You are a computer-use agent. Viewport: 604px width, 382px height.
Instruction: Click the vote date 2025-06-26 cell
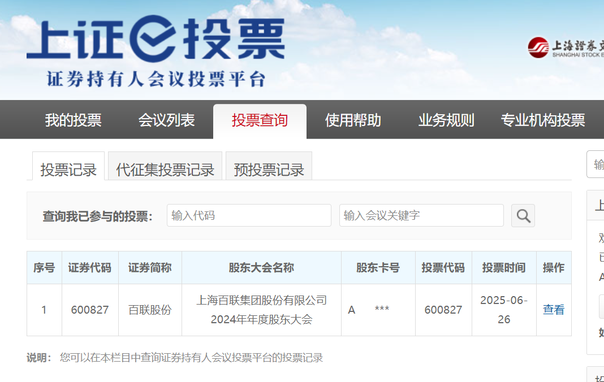click(x=504, y=310)
